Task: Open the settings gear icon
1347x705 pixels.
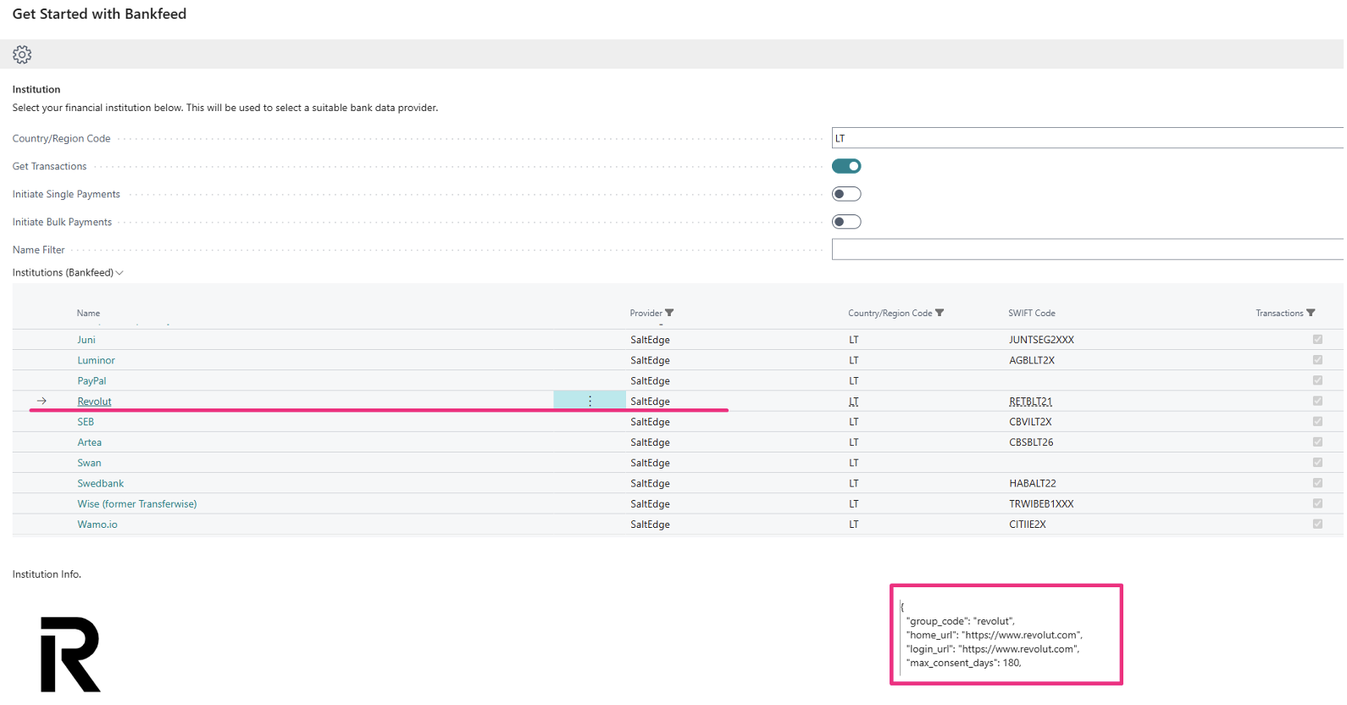Action: coord(22,55)
